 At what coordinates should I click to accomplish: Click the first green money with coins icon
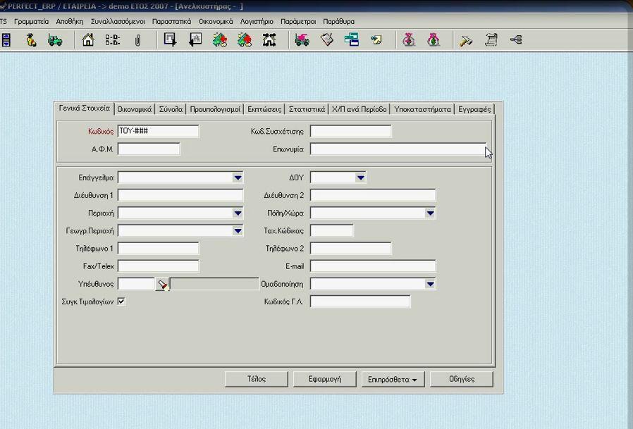click(x=220, y=40)
